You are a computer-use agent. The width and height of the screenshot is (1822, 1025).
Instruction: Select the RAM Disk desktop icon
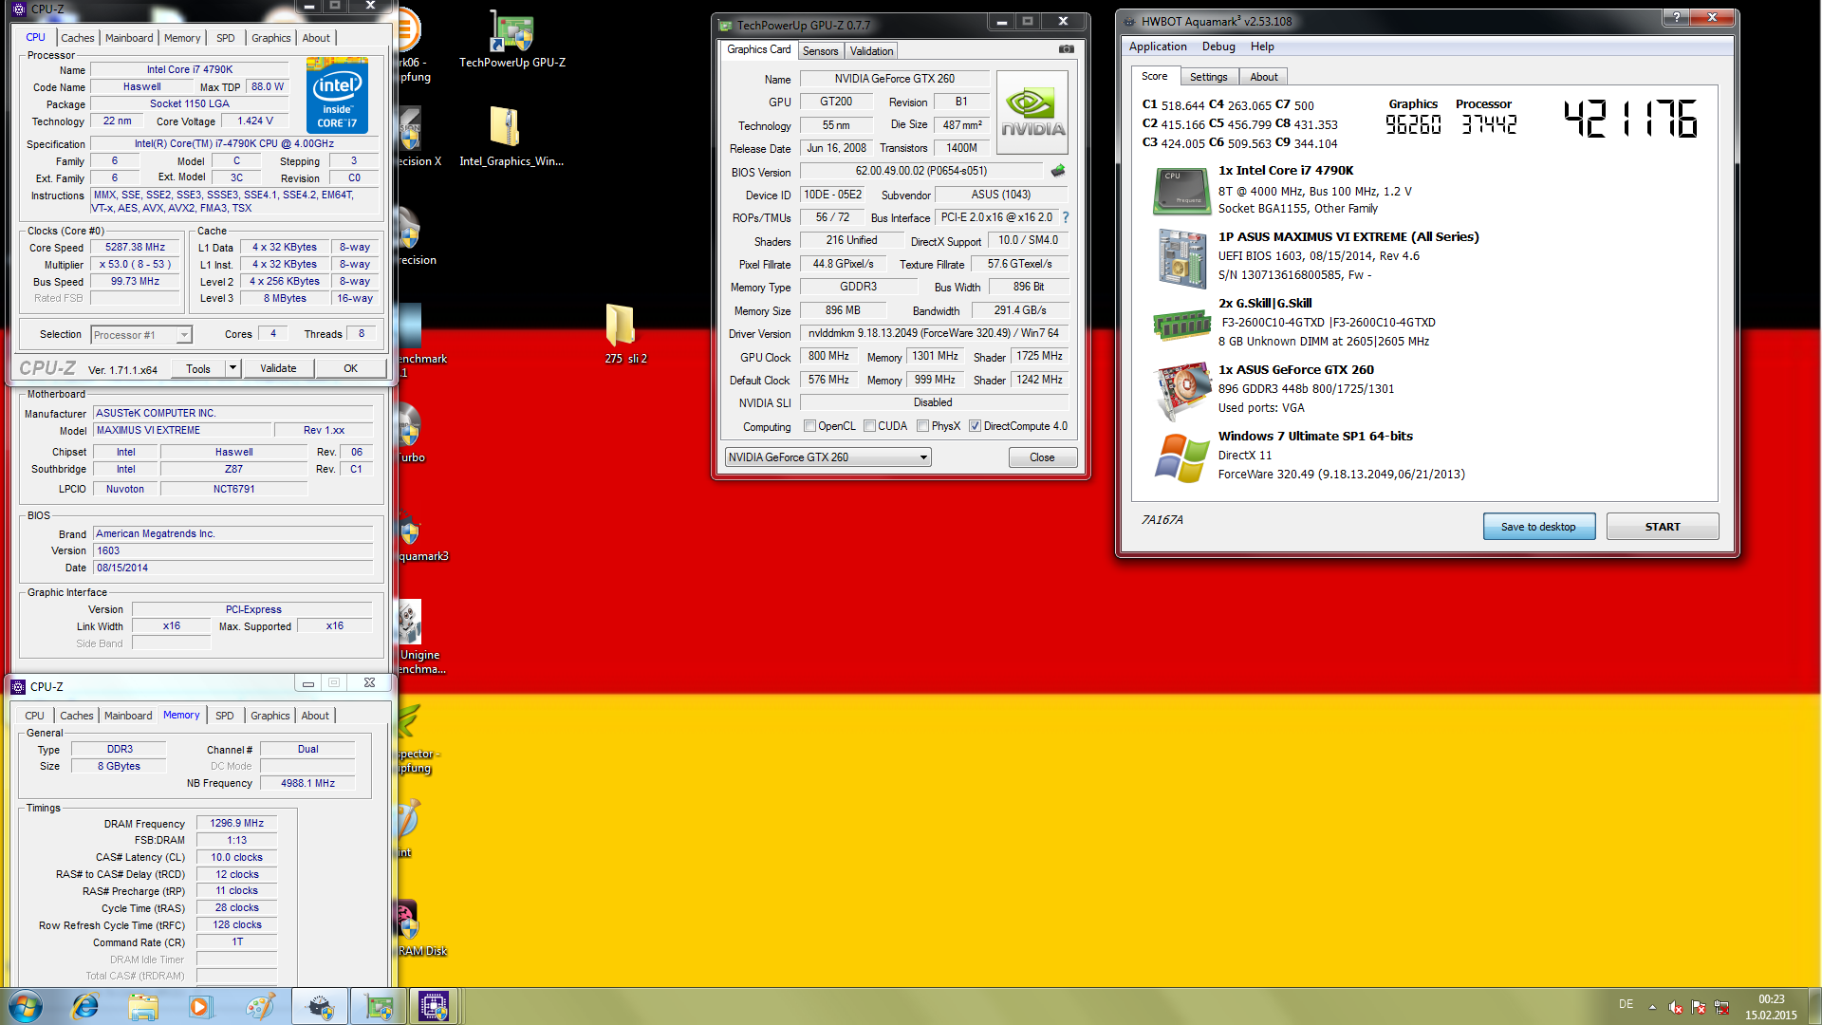pyautogui.click(x=422, y=928)
